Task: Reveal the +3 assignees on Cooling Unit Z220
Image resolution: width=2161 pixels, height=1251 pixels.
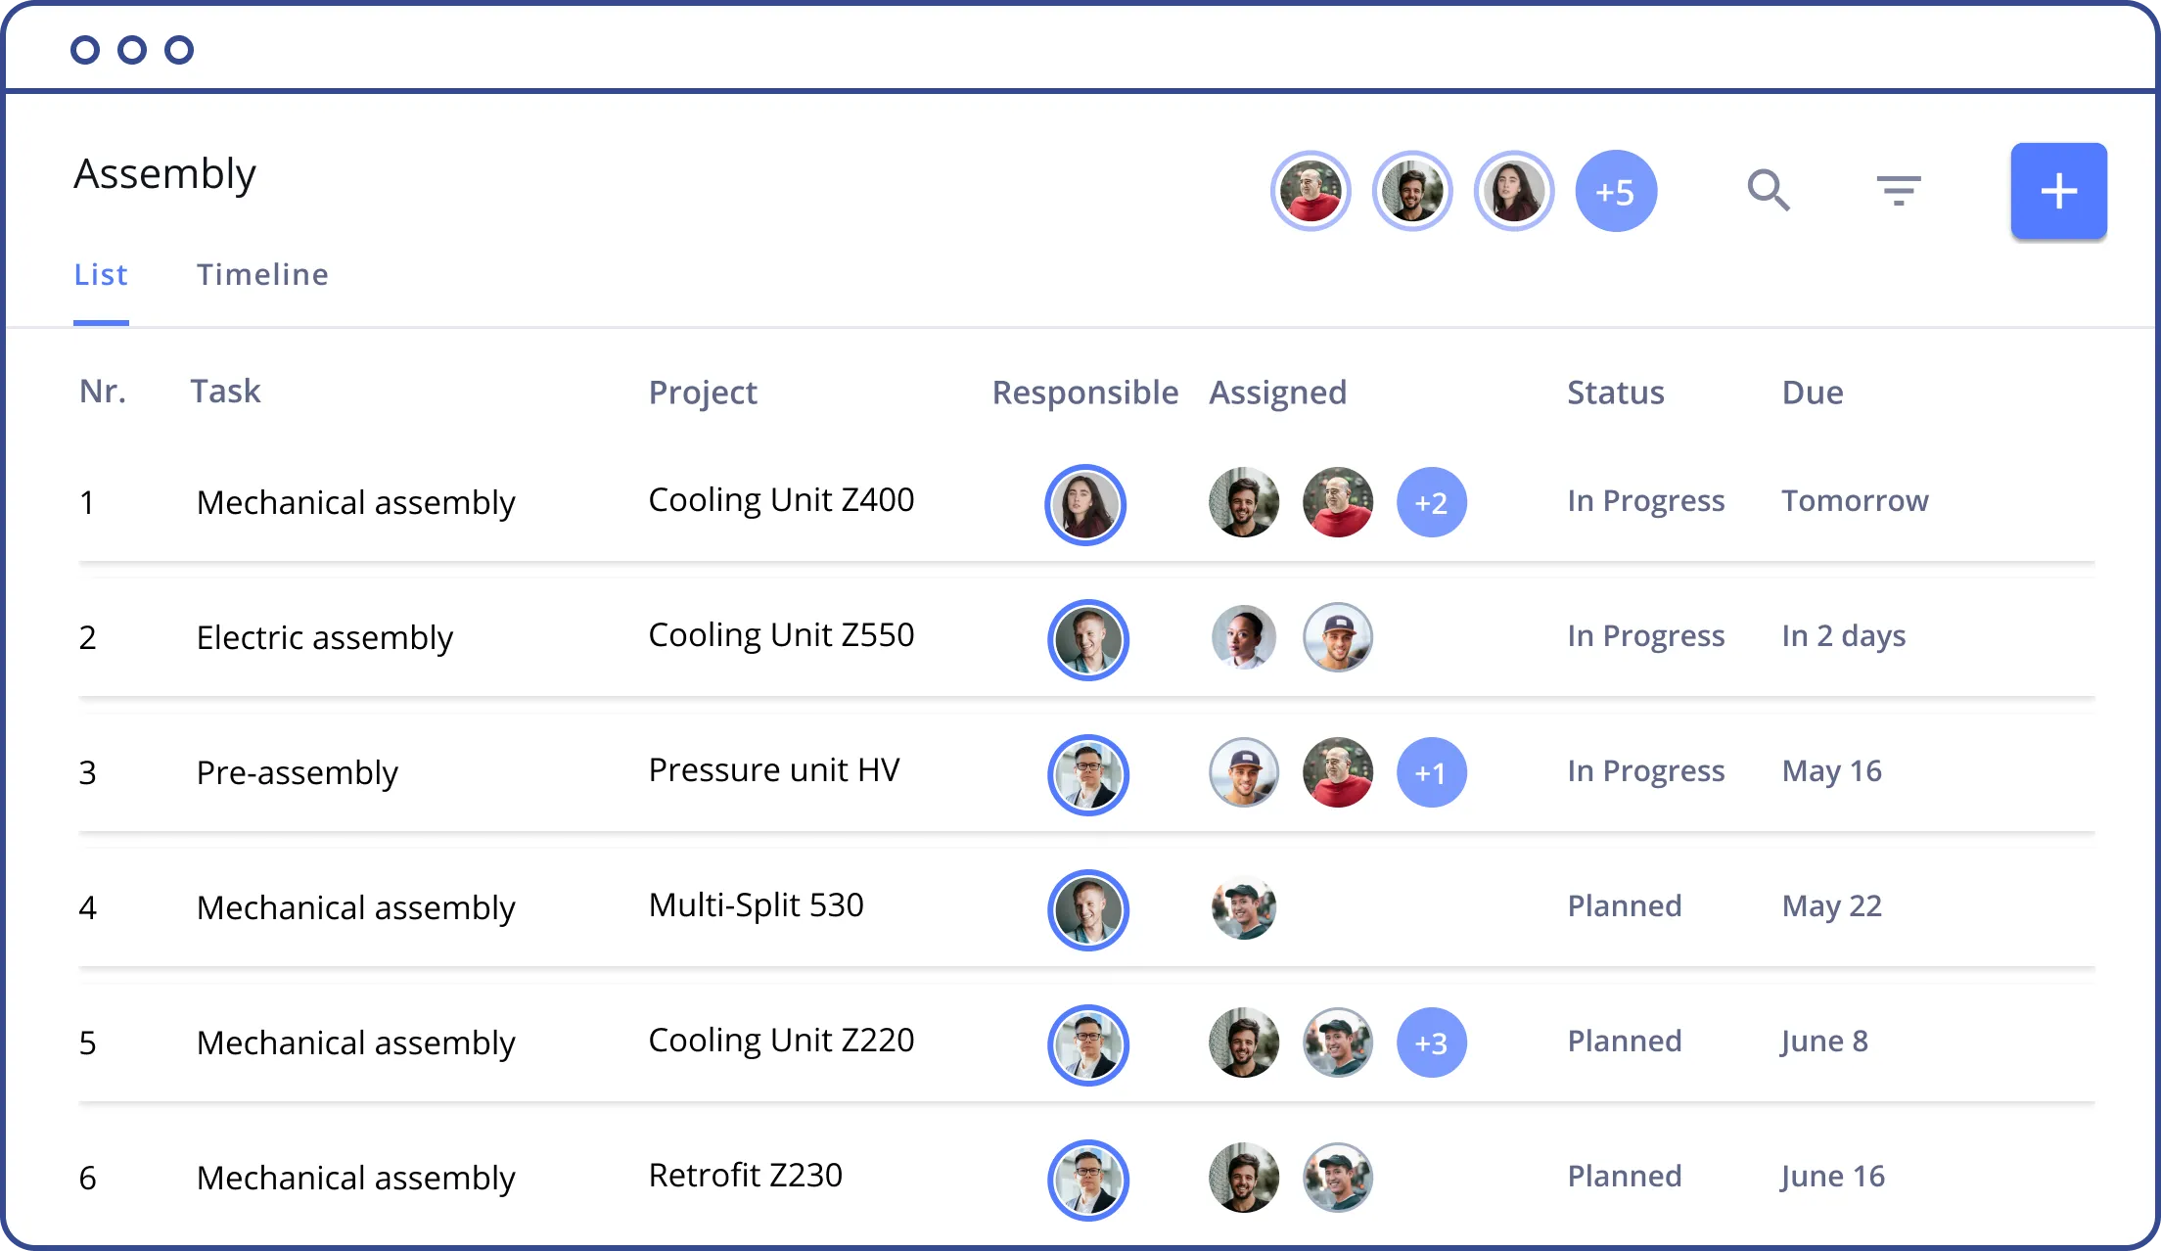Action: 1432,1043
